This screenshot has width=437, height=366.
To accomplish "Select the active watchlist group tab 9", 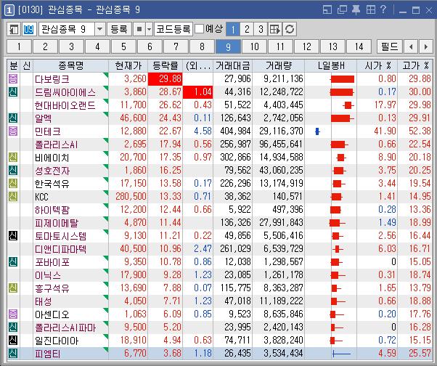I will tap(228, 46).
